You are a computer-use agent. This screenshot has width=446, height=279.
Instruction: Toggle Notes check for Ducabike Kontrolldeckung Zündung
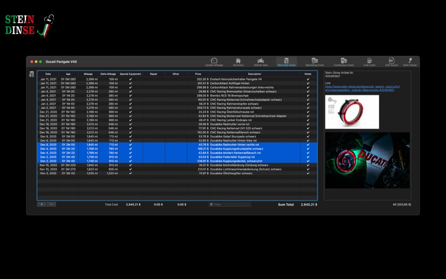click(x=308, y=165)
